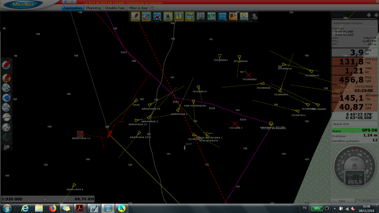Toggle the chart text 'A' display button

(x=168, y=16)
